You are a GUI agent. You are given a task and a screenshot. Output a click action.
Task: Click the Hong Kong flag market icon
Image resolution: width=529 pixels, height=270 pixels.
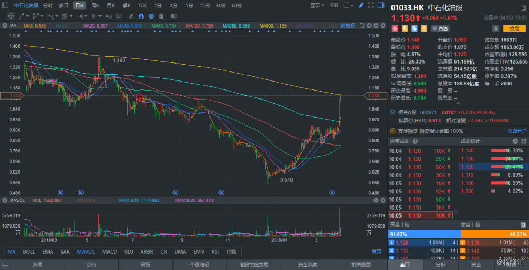click(395, 29)
